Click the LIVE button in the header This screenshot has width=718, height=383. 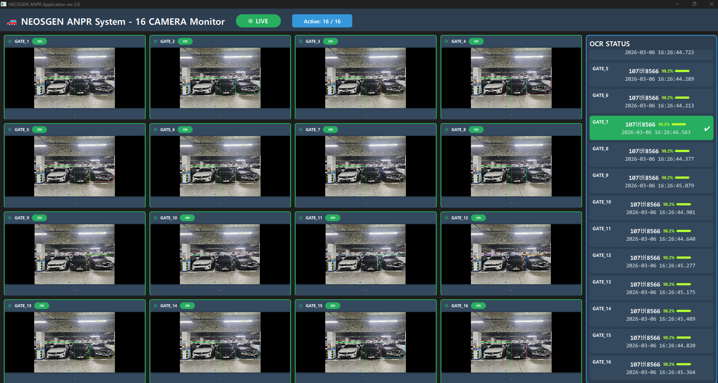coord(258,21)
